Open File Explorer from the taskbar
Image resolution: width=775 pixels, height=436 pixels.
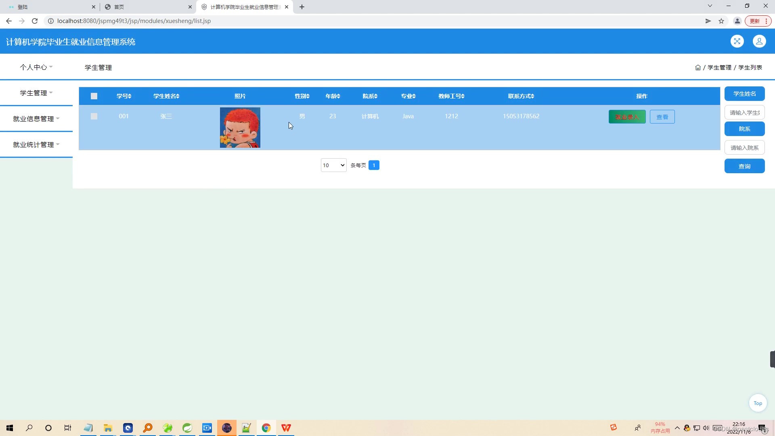pyautogui.click(x=107, y=428)
